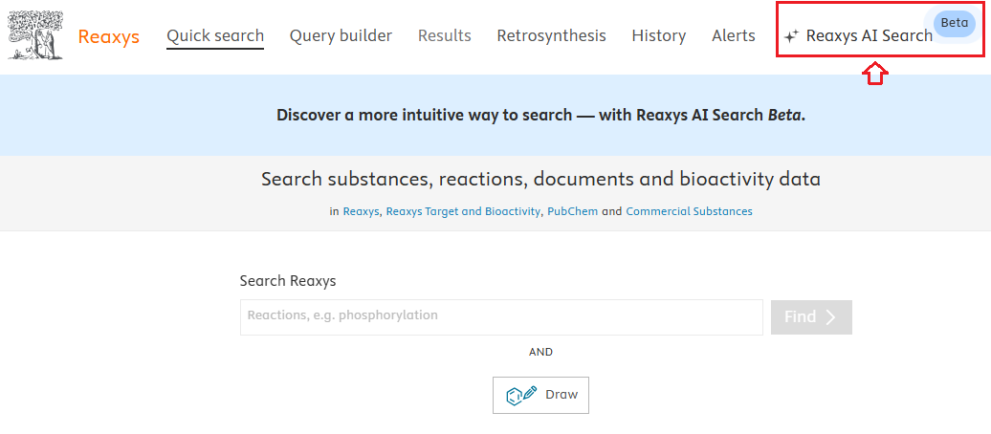This screenshot has height=434, width=991.
Task: Switch to the Query builder tab
Action: 341,36
